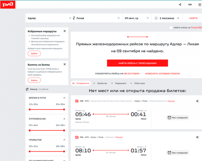202x161 pixels.
Task: Click left handle of ВРЕМЯ В ПУТИ slider
Action: click(x=30, y=110)
